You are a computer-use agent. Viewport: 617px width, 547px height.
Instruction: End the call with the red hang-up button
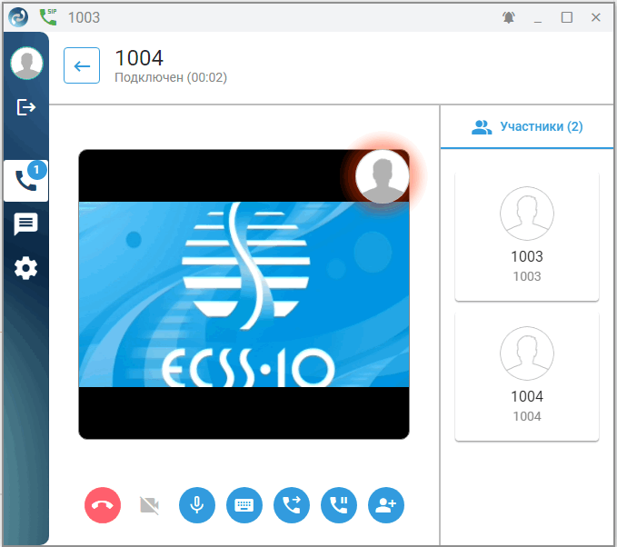click(103, 505)
